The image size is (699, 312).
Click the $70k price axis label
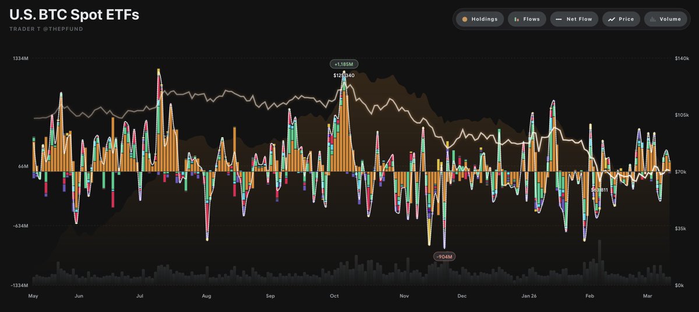680,172
